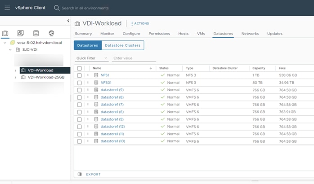Switch to Hosts and Clusters inventory view
Image resolution: width=314 pixels, height=184 pixels.
(x=5, y=33)
